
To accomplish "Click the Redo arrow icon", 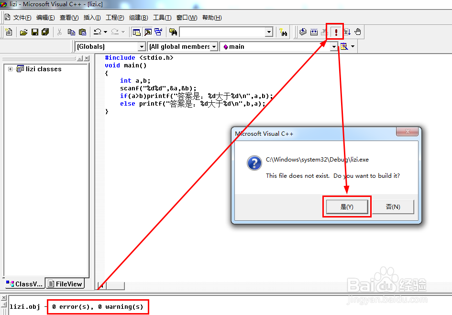I will pos(115,32).
